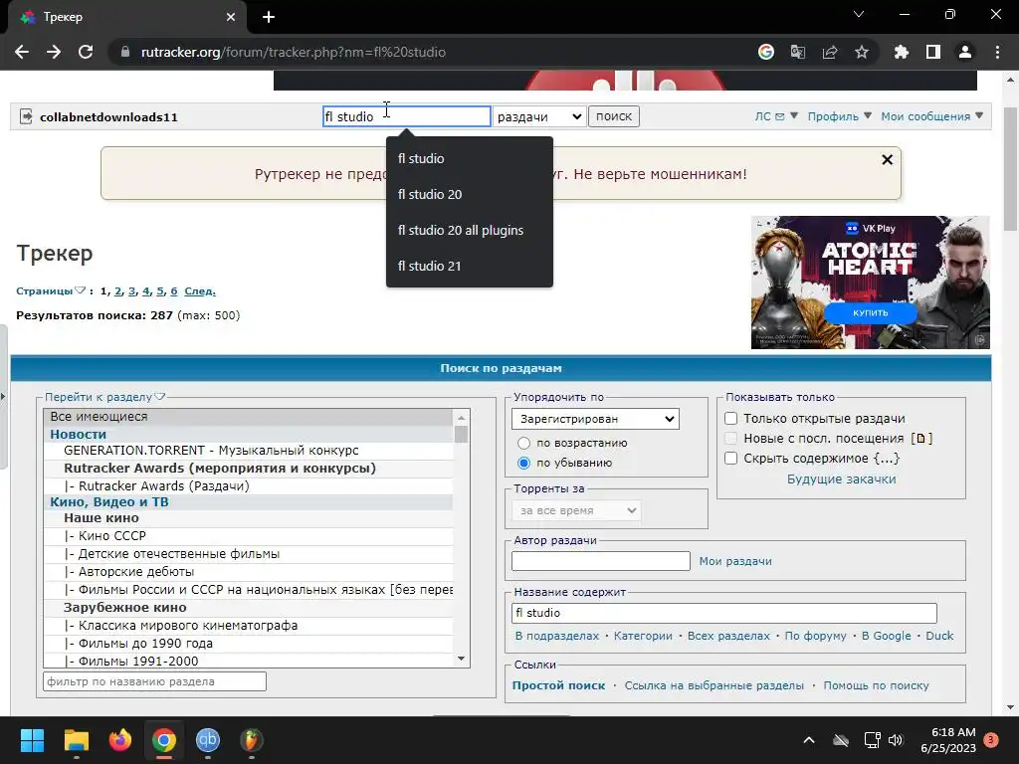Click the section list scrollbar thumb
The image size is (1019, 764).
462,434
